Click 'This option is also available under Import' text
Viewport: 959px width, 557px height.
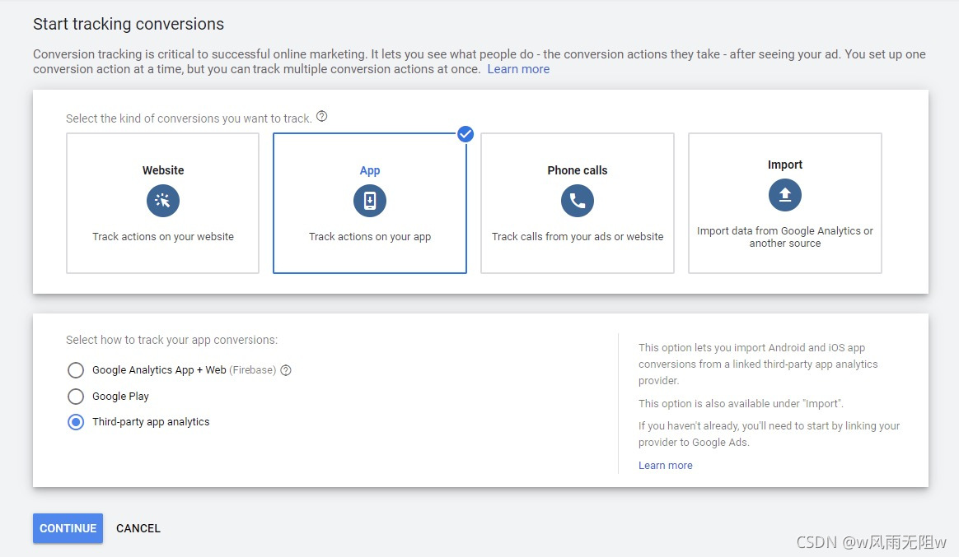click(x=741, y=404)
